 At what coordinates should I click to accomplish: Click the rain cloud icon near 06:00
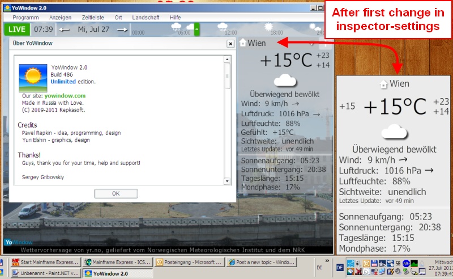[176, 27]
